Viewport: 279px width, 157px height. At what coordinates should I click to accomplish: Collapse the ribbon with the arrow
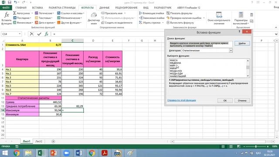pos(276,27)
